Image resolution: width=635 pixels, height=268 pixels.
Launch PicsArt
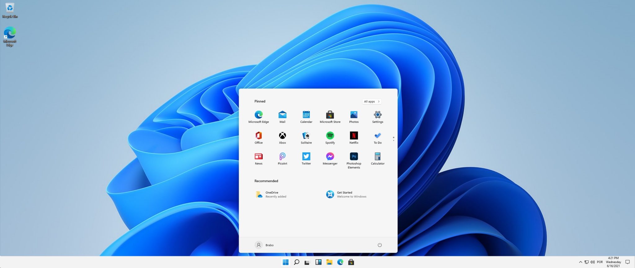(x=282, y=159)
